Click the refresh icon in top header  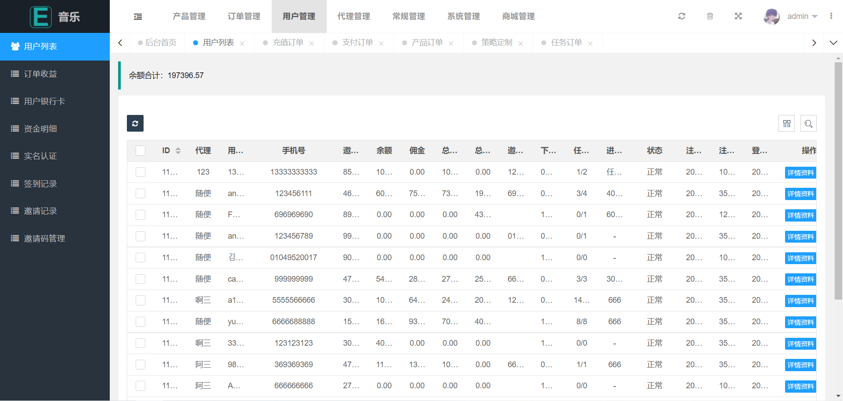click(681, 16)
